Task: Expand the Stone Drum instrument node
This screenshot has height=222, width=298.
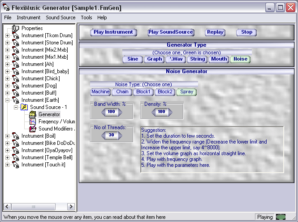Action: click(x=7, y=43)
